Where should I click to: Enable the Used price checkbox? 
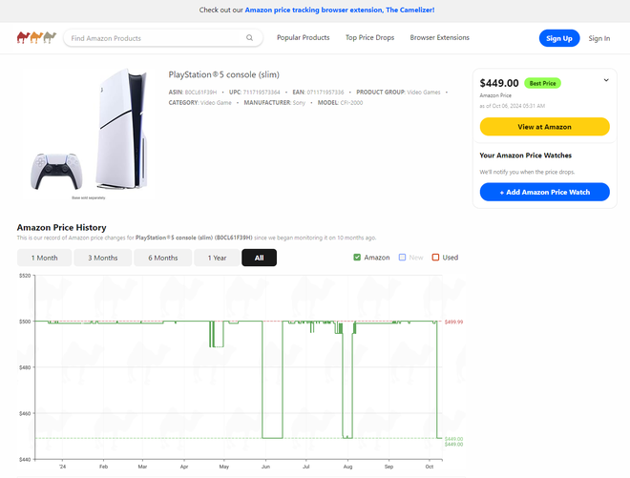pos(435,258)
